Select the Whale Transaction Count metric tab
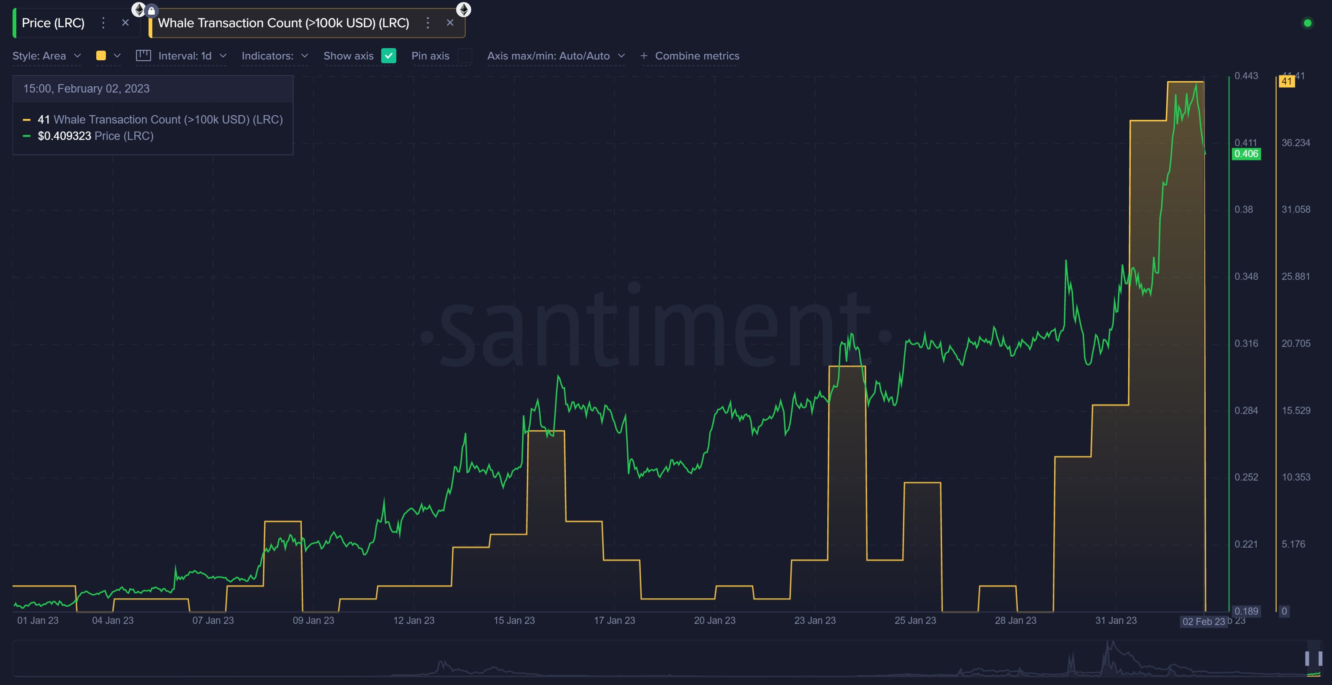This screenshot has width=1332, height=685. pyautogui.click(x=283, y=23)
